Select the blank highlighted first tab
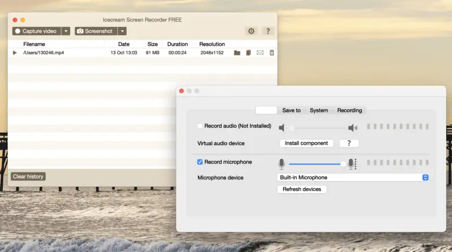452x252 pixels. pos(266,110)
